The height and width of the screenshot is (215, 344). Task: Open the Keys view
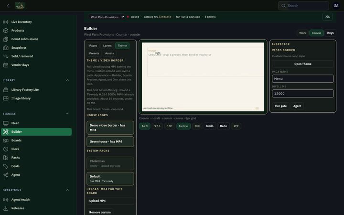coord(331,33)
